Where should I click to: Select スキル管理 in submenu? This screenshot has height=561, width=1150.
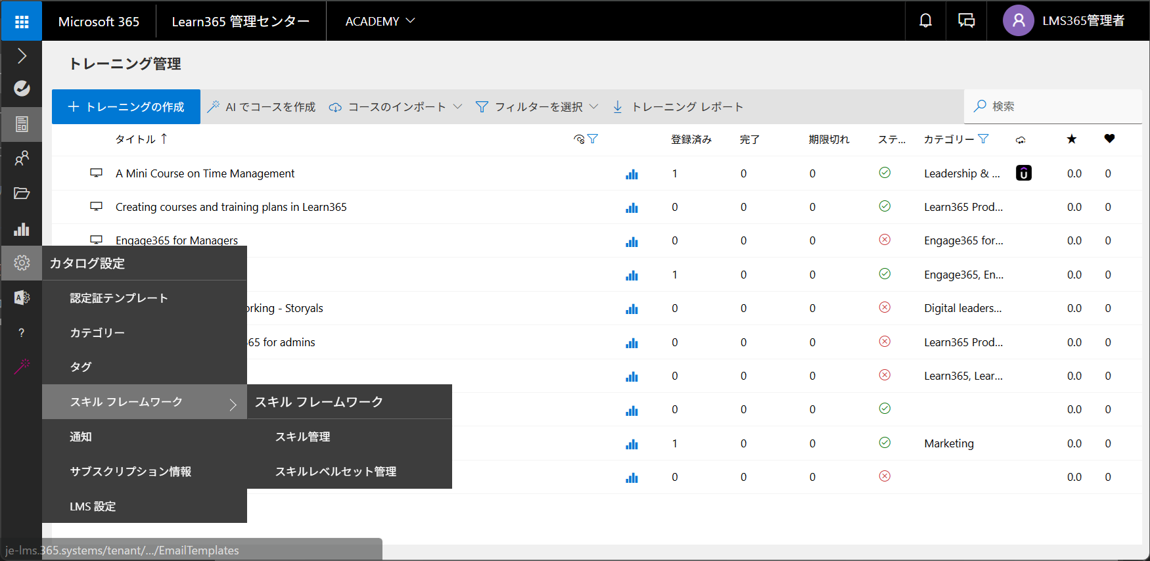pyautogui.click(x=350, y=437)
